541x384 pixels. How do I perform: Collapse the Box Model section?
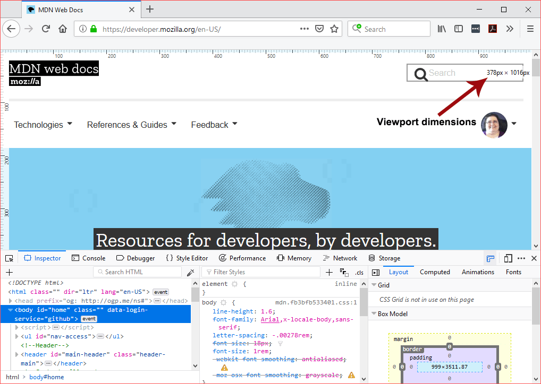click(375, 313)
